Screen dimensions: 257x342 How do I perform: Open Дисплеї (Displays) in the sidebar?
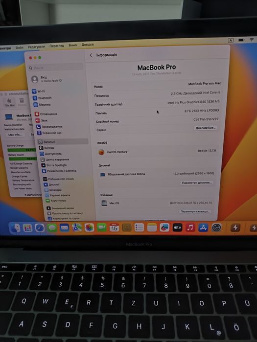[x=51, y=184]
